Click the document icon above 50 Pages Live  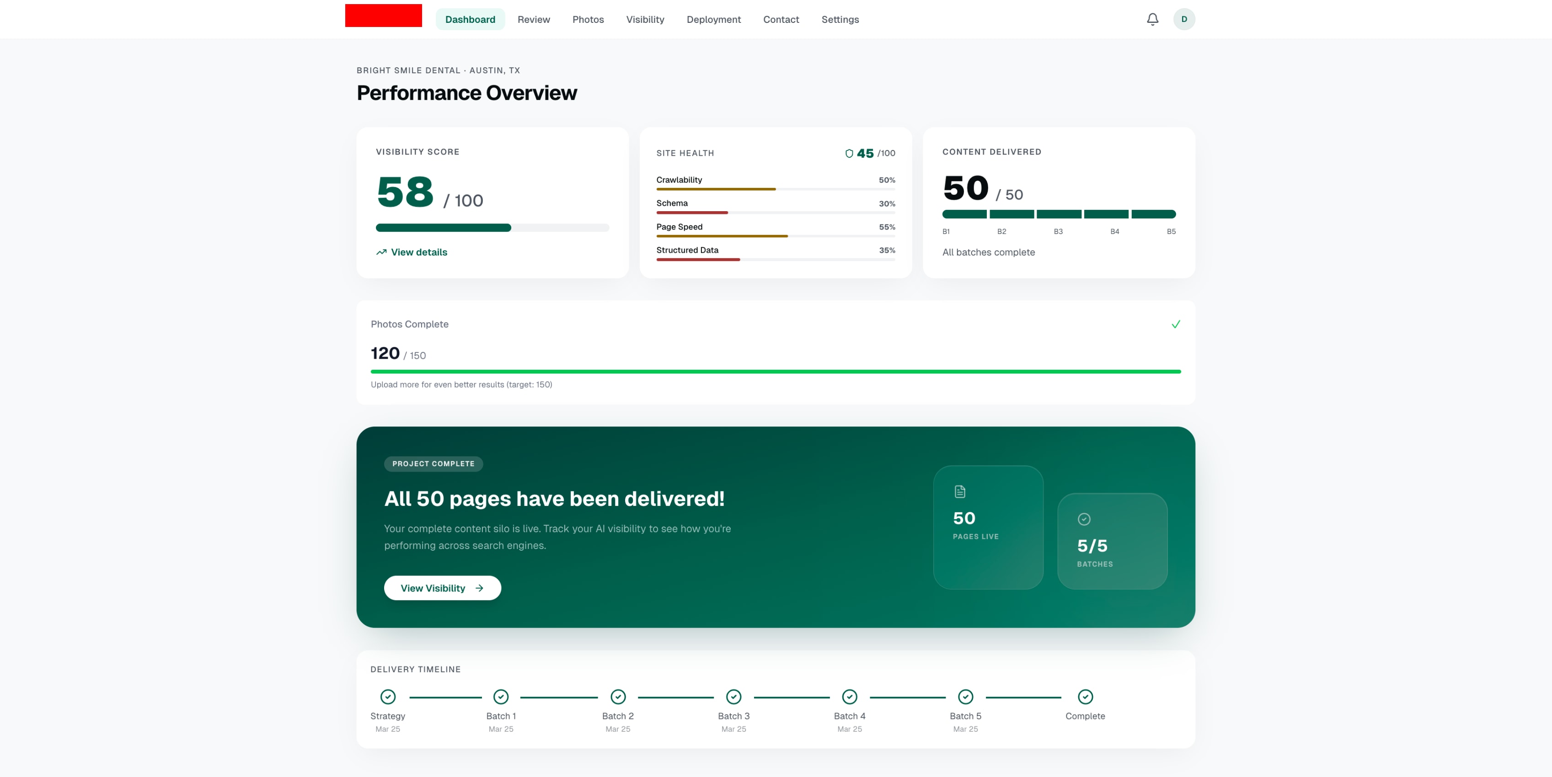pos(959,491)
